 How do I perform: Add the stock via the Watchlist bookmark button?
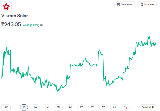coord(147,5)
